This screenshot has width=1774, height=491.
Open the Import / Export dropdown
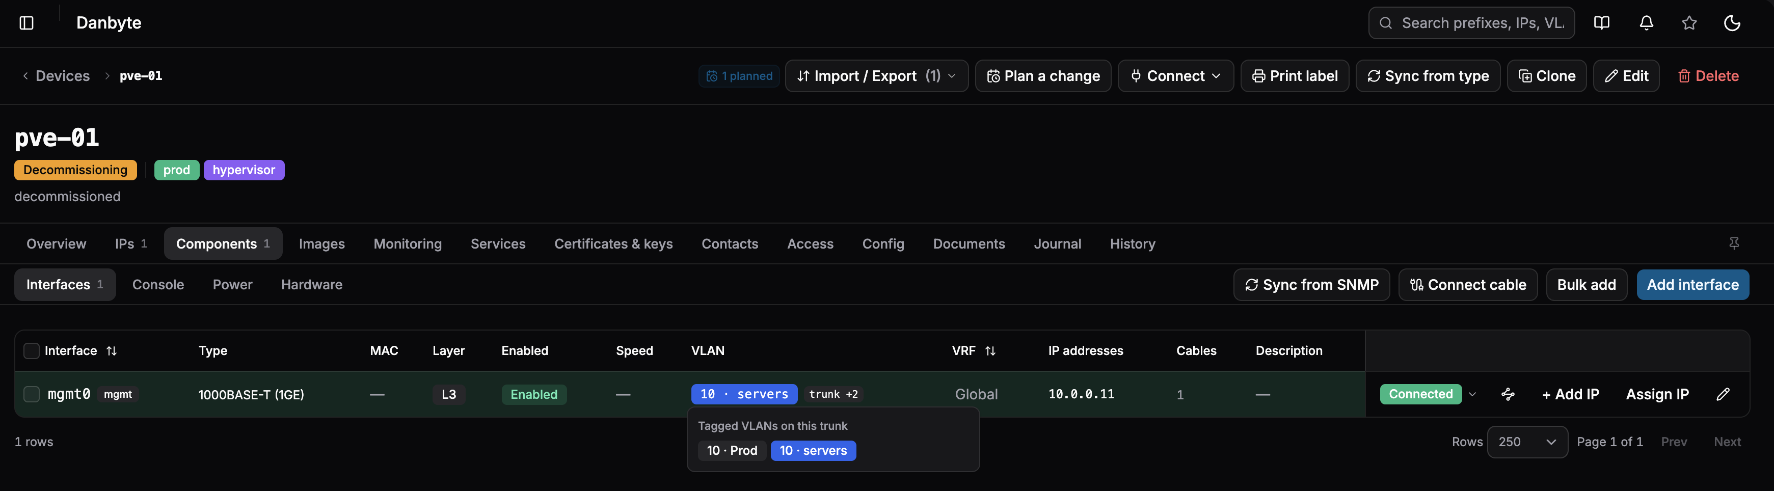(876, 76)
